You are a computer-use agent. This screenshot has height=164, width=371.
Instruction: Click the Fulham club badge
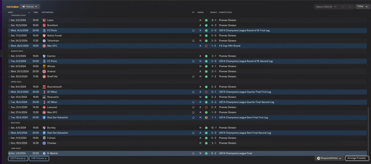(x=44, y=138)
